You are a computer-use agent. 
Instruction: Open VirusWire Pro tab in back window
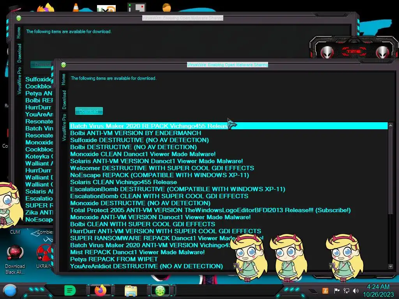point(19,81)
